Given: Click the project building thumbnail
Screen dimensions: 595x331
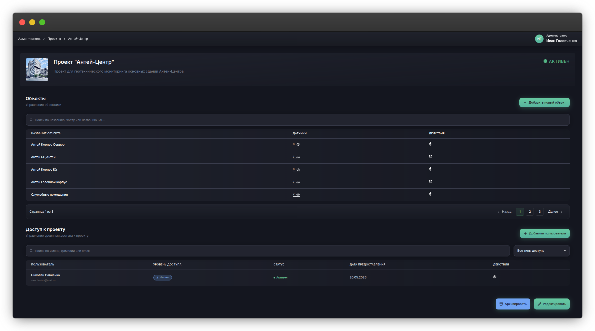Looking at the screenshot, I should coord(37,70).
